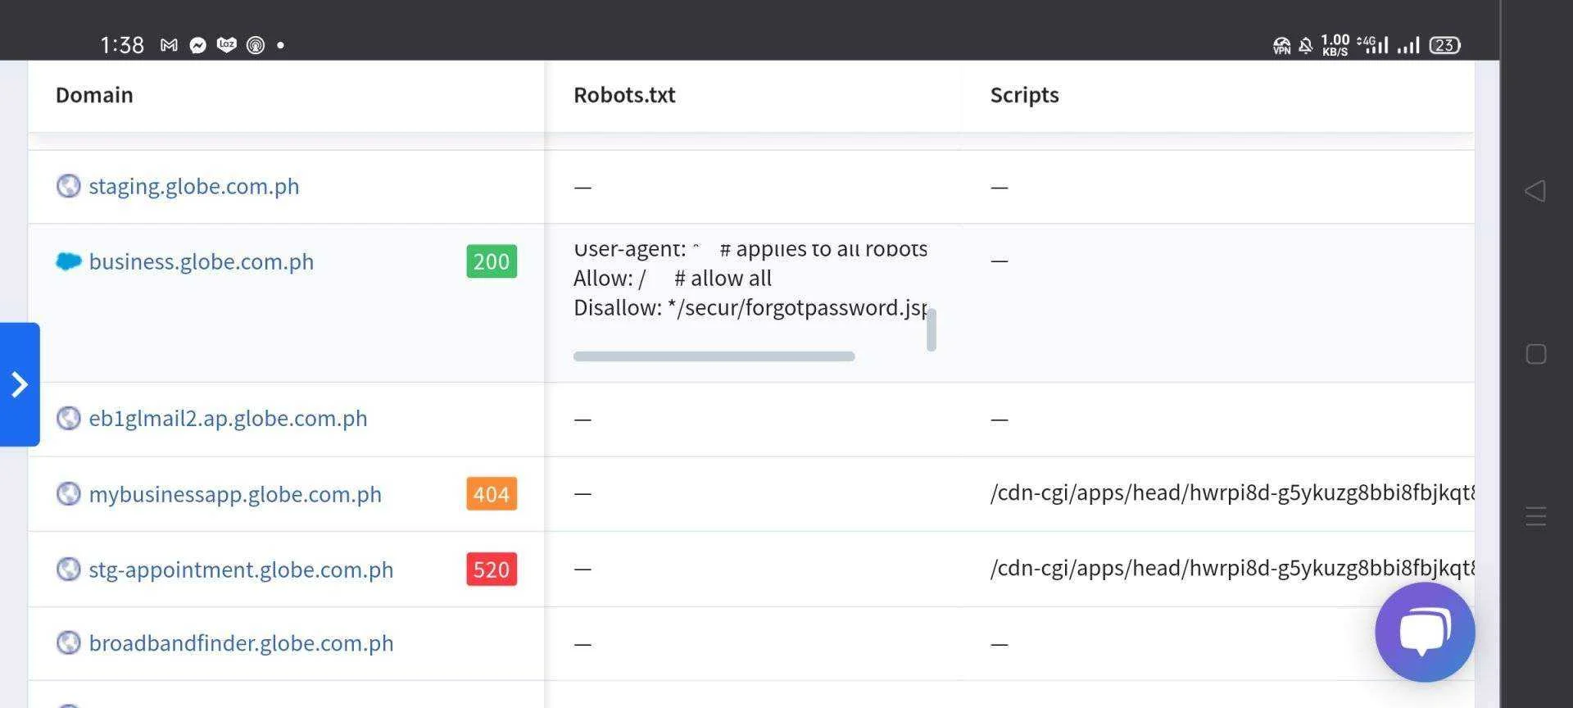The width and height of the screenshot is (1573, 708).
Task: Open broadbandfinder.globe.com.ph link
Action: click(x=241, y=643)
